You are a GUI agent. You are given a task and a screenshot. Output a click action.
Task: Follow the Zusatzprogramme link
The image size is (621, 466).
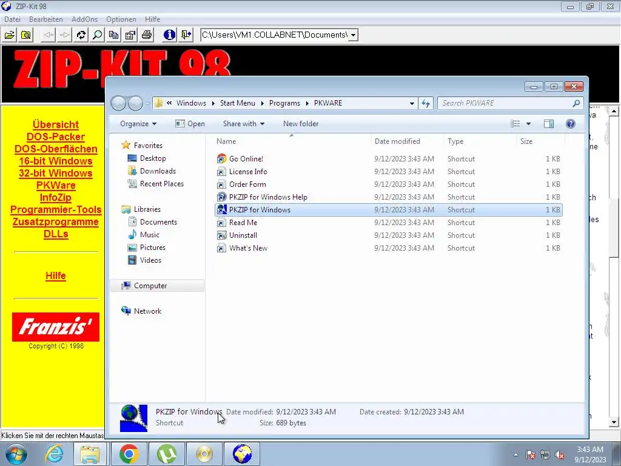[x=56, y=222]
